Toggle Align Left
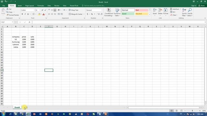Screen dimensions: 207x116 49,14
